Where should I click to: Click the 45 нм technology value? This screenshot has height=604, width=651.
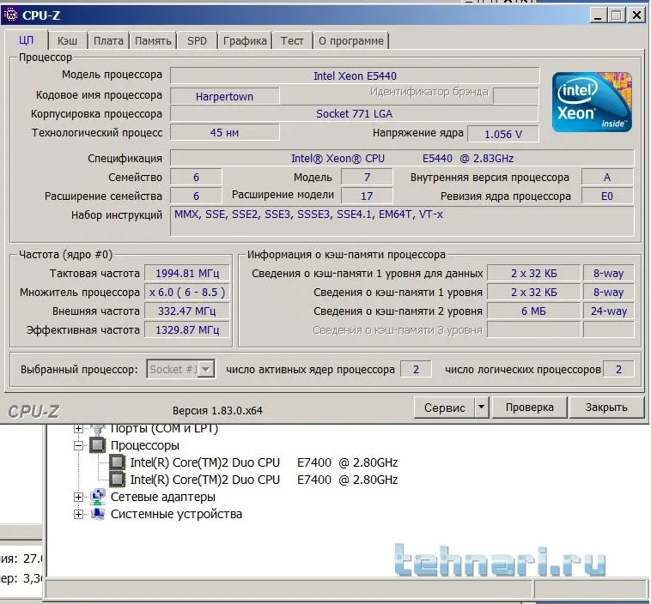(225, 133)
